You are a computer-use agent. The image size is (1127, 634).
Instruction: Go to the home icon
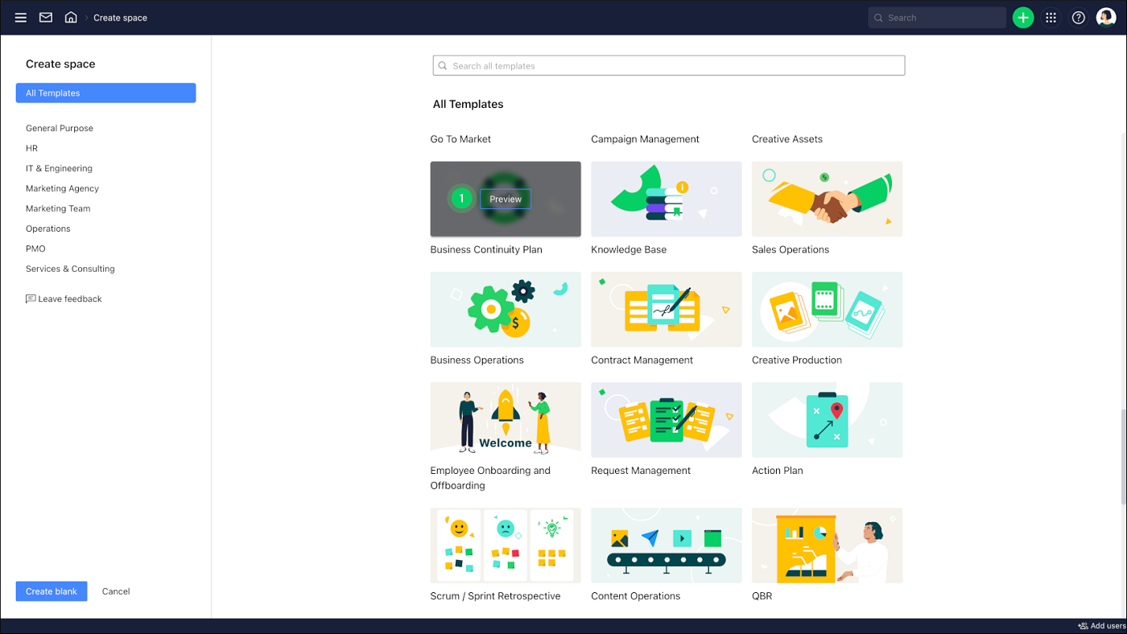point(71,17)
